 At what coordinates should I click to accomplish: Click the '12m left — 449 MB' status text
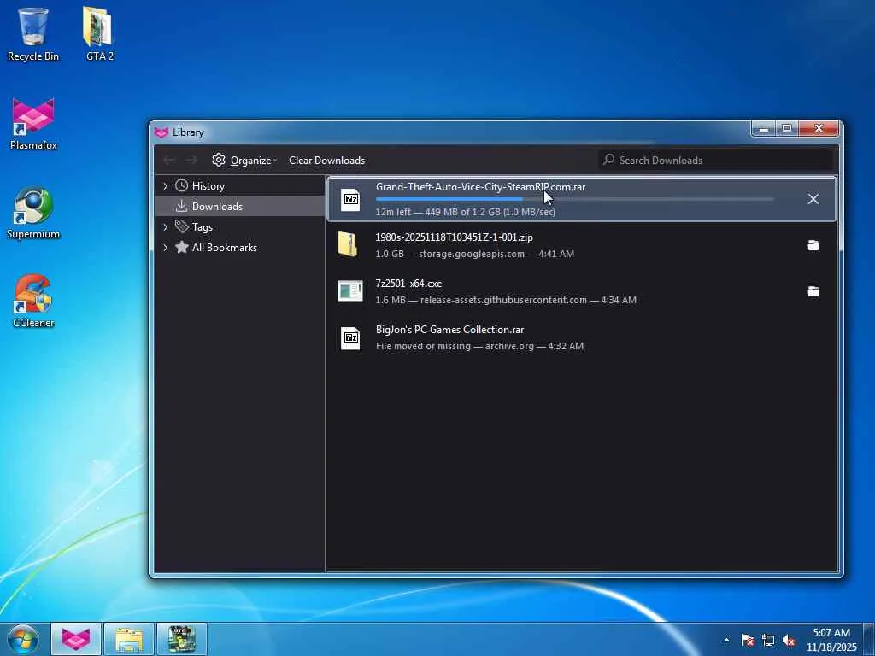point(466,212)
